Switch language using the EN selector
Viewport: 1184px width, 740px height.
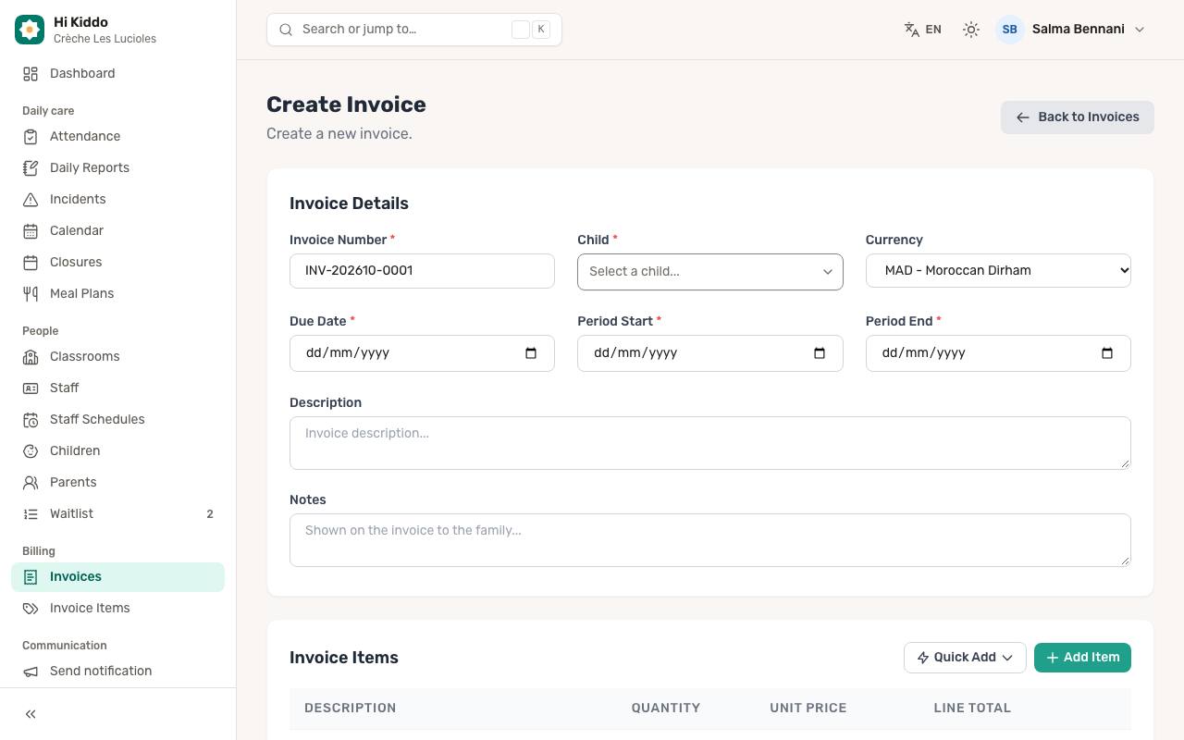(x=923, y=30)
